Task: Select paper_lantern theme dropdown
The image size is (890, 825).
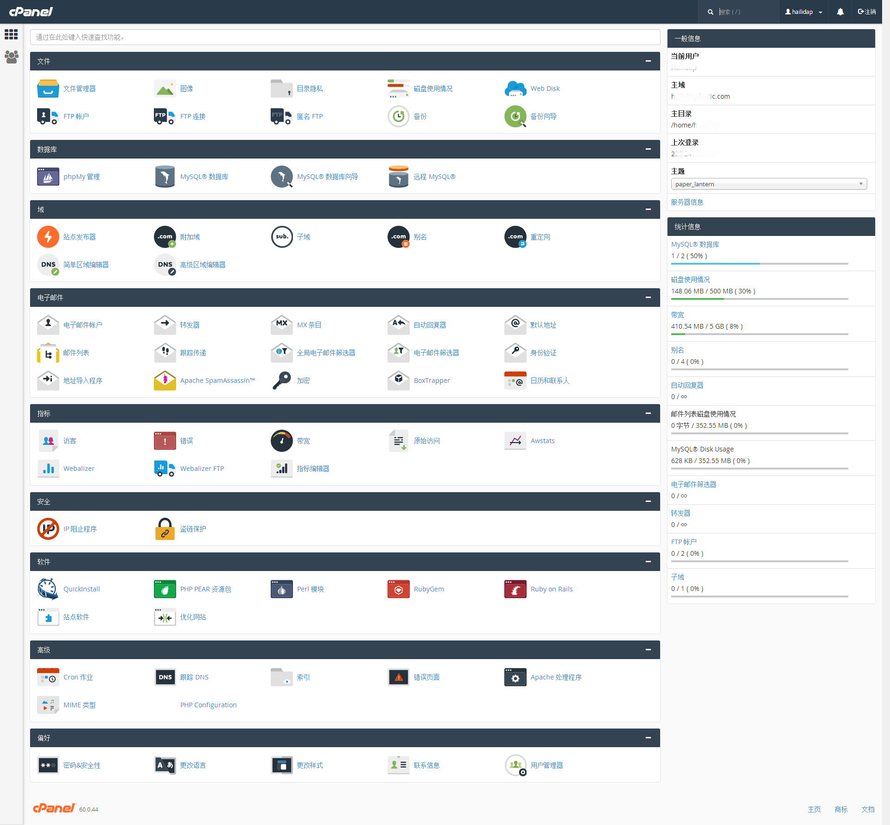Action: [767, 184]
